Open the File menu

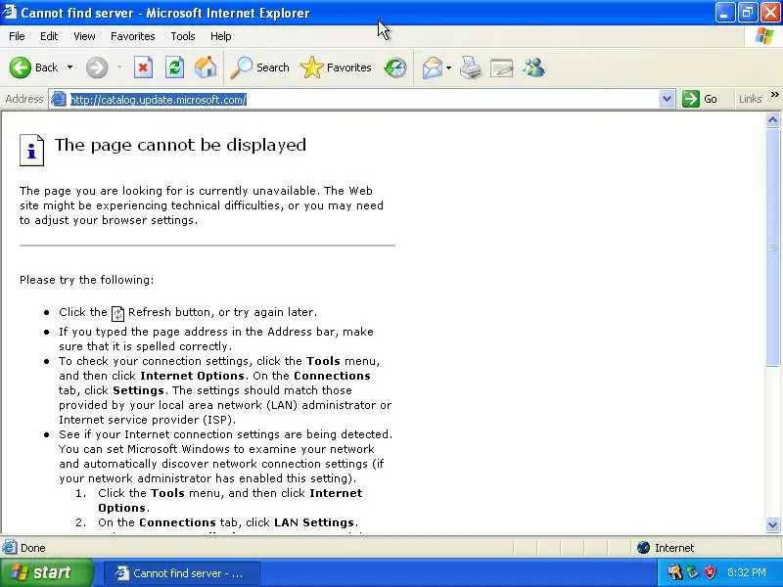click(x=17, y=36)
